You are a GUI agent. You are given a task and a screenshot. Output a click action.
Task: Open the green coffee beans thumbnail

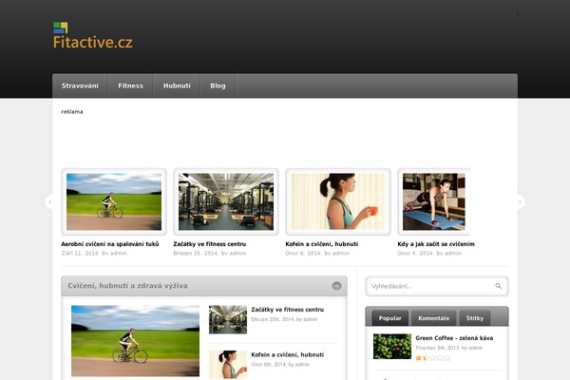point(392,347)
